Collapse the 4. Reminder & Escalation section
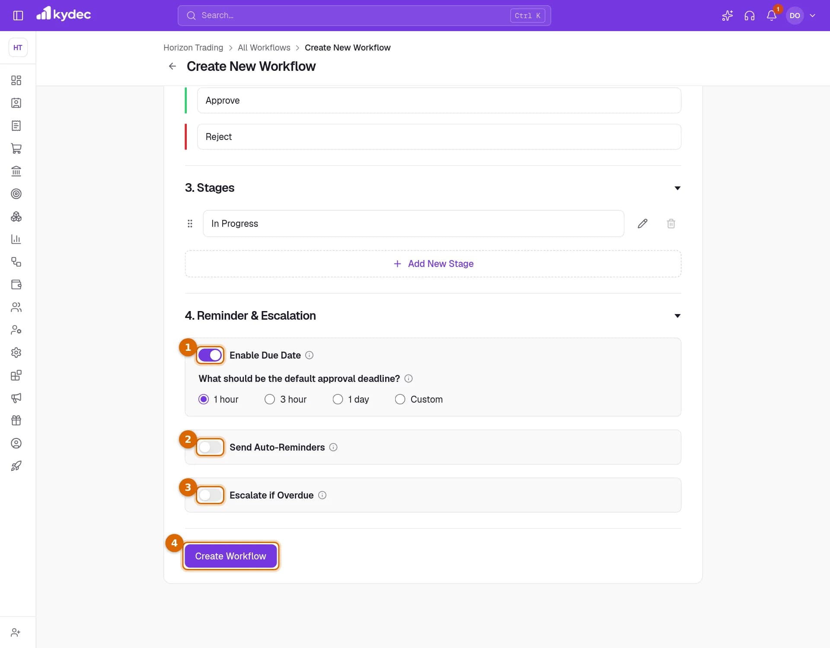The width and height of the screenshot is (830, 648). point(677,316)
